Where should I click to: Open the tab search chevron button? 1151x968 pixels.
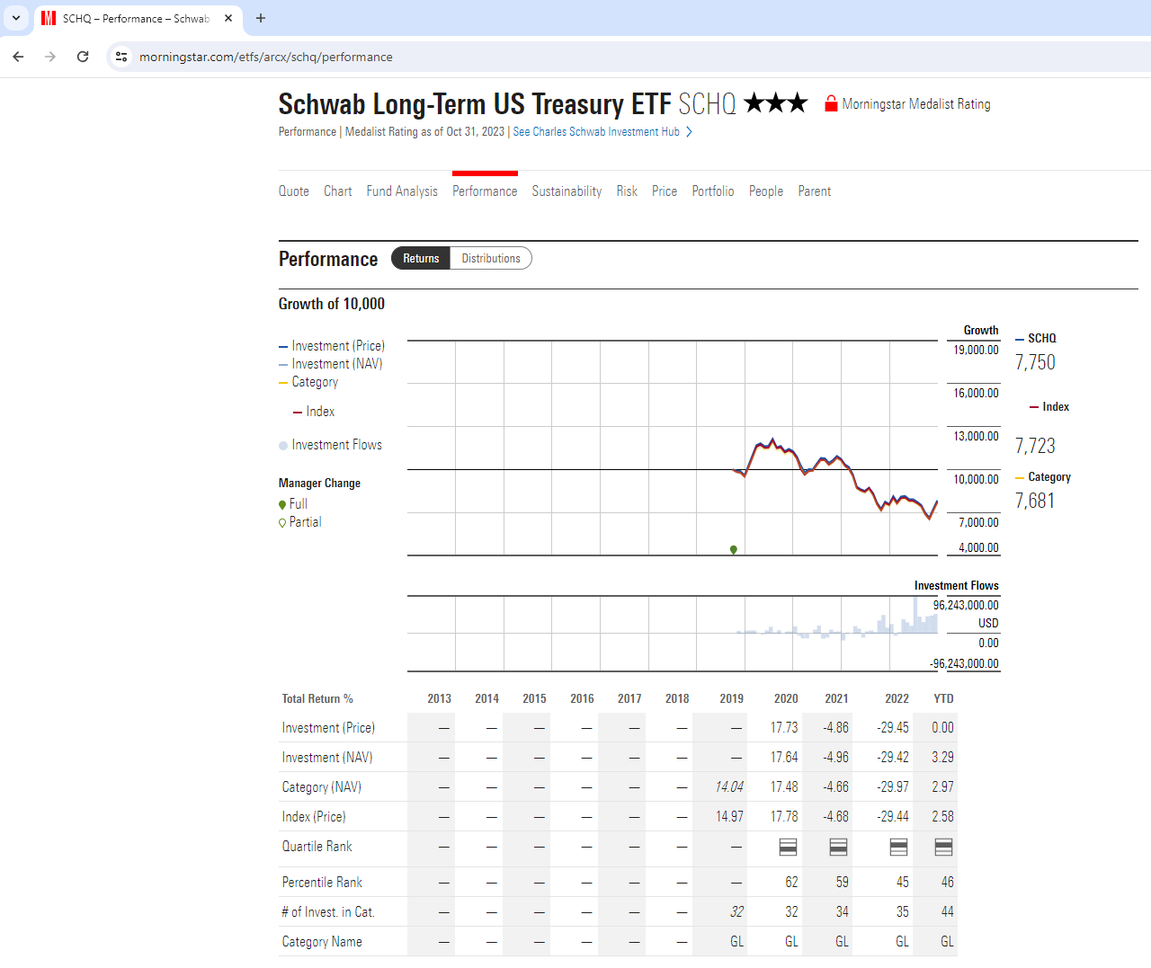(x=16, y=18)
